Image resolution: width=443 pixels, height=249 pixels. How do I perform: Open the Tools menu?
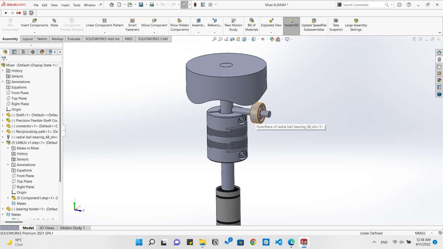tap(77, 5)
